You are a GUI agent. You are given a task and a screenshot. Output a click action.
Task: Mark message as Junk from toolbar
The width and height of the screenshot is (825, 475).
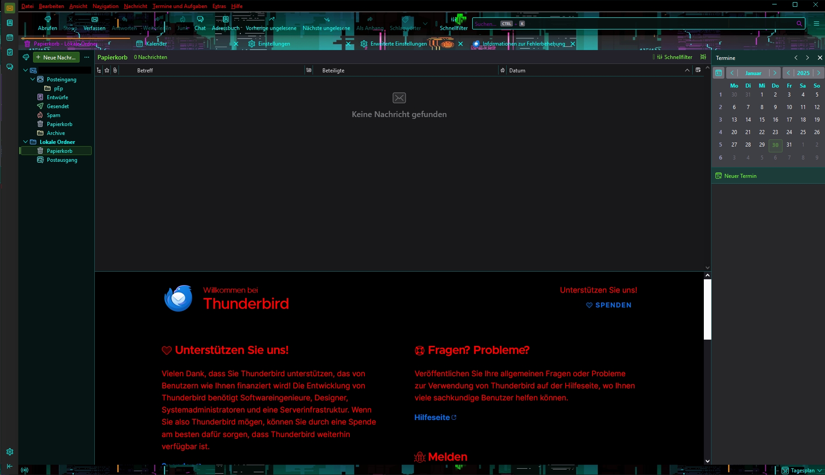[x=183, y=24]
